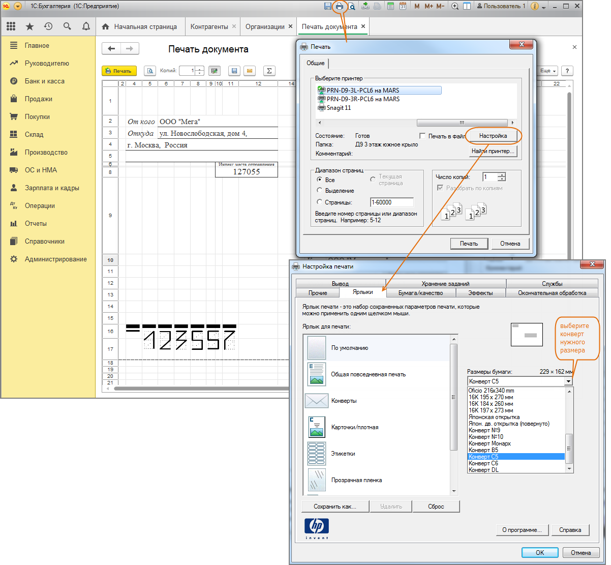This screenshot has height=565, width=611.
Task: Adjust the Копий stepper in the document toolbar
Action: coord(200,71)
